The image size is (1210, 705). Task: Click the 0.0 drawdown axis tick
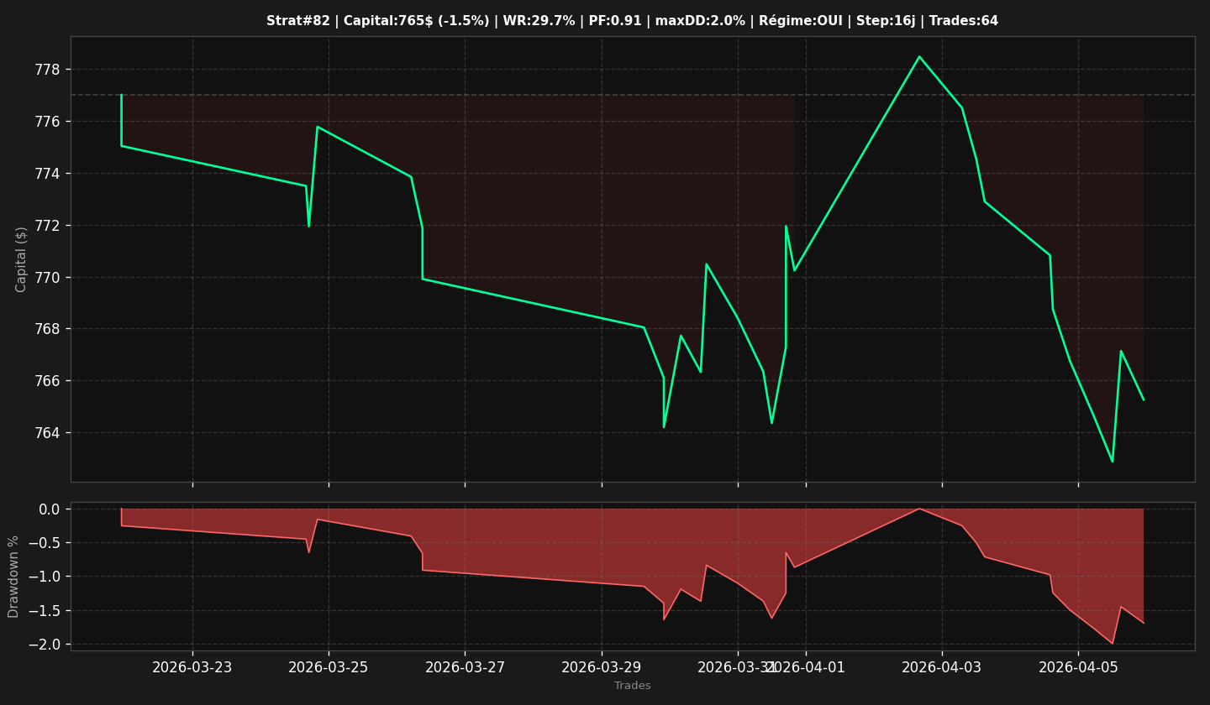(x=50, y=509)
